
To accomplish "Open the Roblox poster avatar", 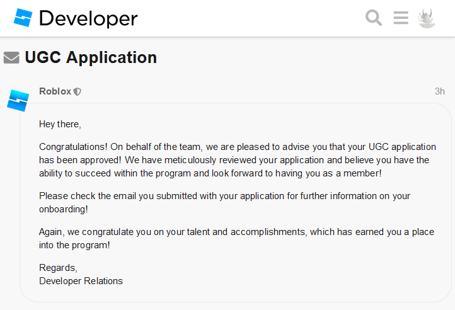I will (x=18, y=100).
